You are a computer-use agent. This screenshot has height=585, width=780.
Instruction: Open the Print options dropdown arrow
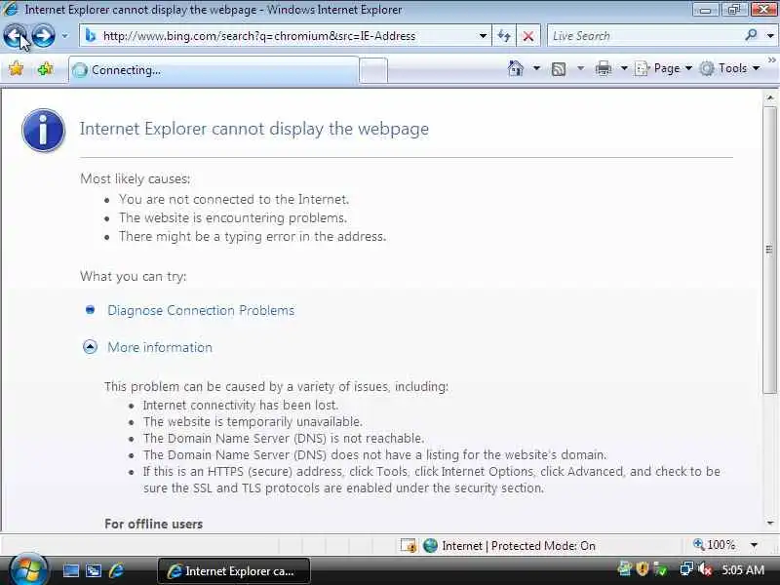[x=624, y=68]
